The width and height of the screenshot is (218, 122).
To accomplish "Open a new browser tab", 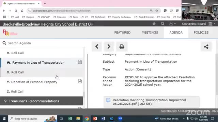I will point(45,3).
